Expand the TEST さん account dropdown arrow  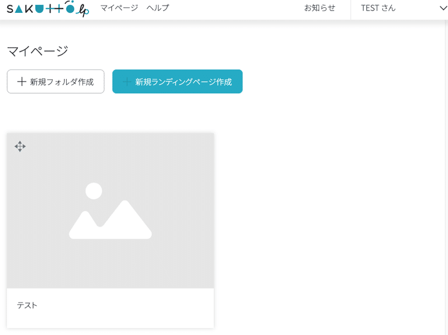tap(443, 8)
